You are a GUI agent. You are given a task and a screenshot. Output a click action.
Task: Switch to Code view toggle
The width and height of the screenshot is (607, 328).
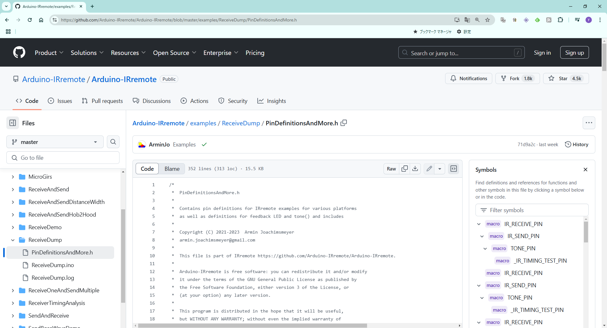147,169
